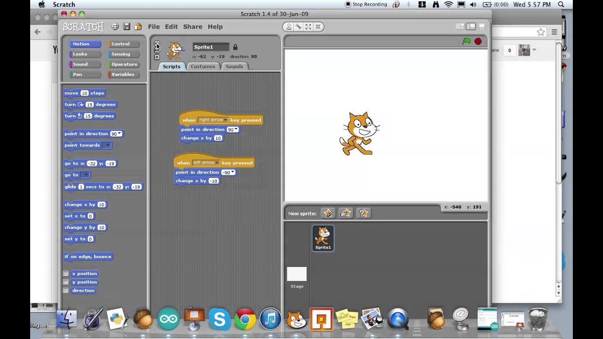Open the Share menu
The image size is (603, 339).
pyautogui.click(x=193, y=27)
